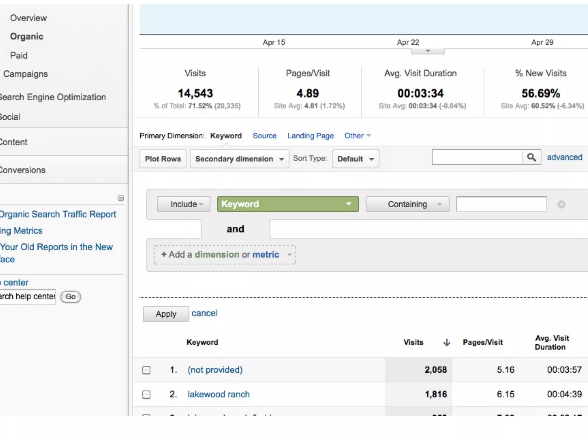Select Paid in the sidebar menu
Viewport: 588px width, 441px height.
[19, 55]
